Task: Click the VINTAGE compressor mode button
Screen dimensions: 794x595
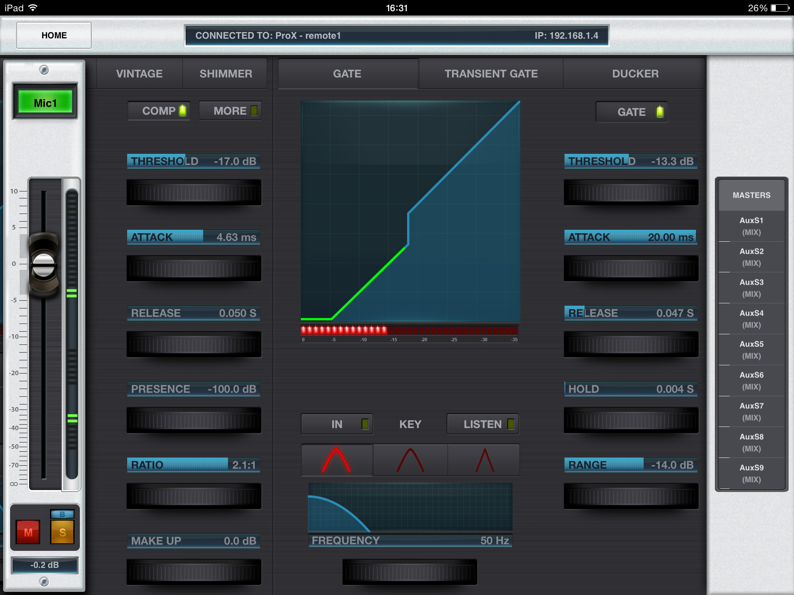Action: 139,74
